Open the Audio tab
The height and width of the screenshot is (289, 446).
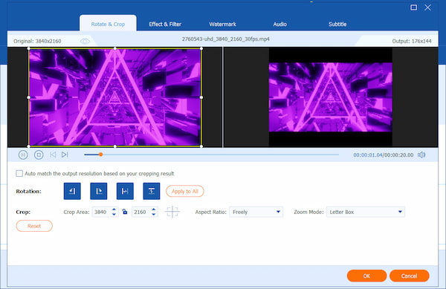(x=280, y=25)
